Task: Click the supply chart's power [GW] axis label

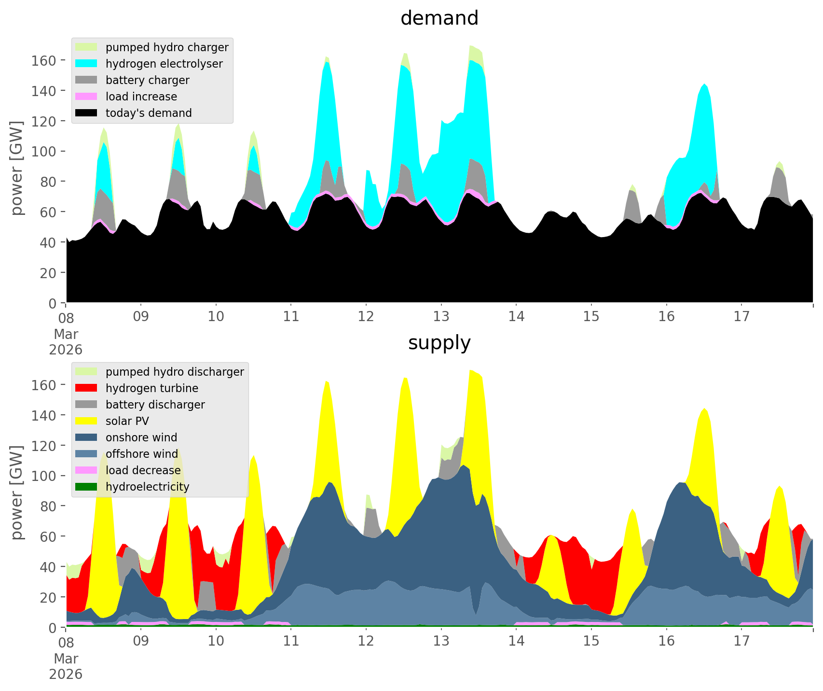Action: [17, 493]
